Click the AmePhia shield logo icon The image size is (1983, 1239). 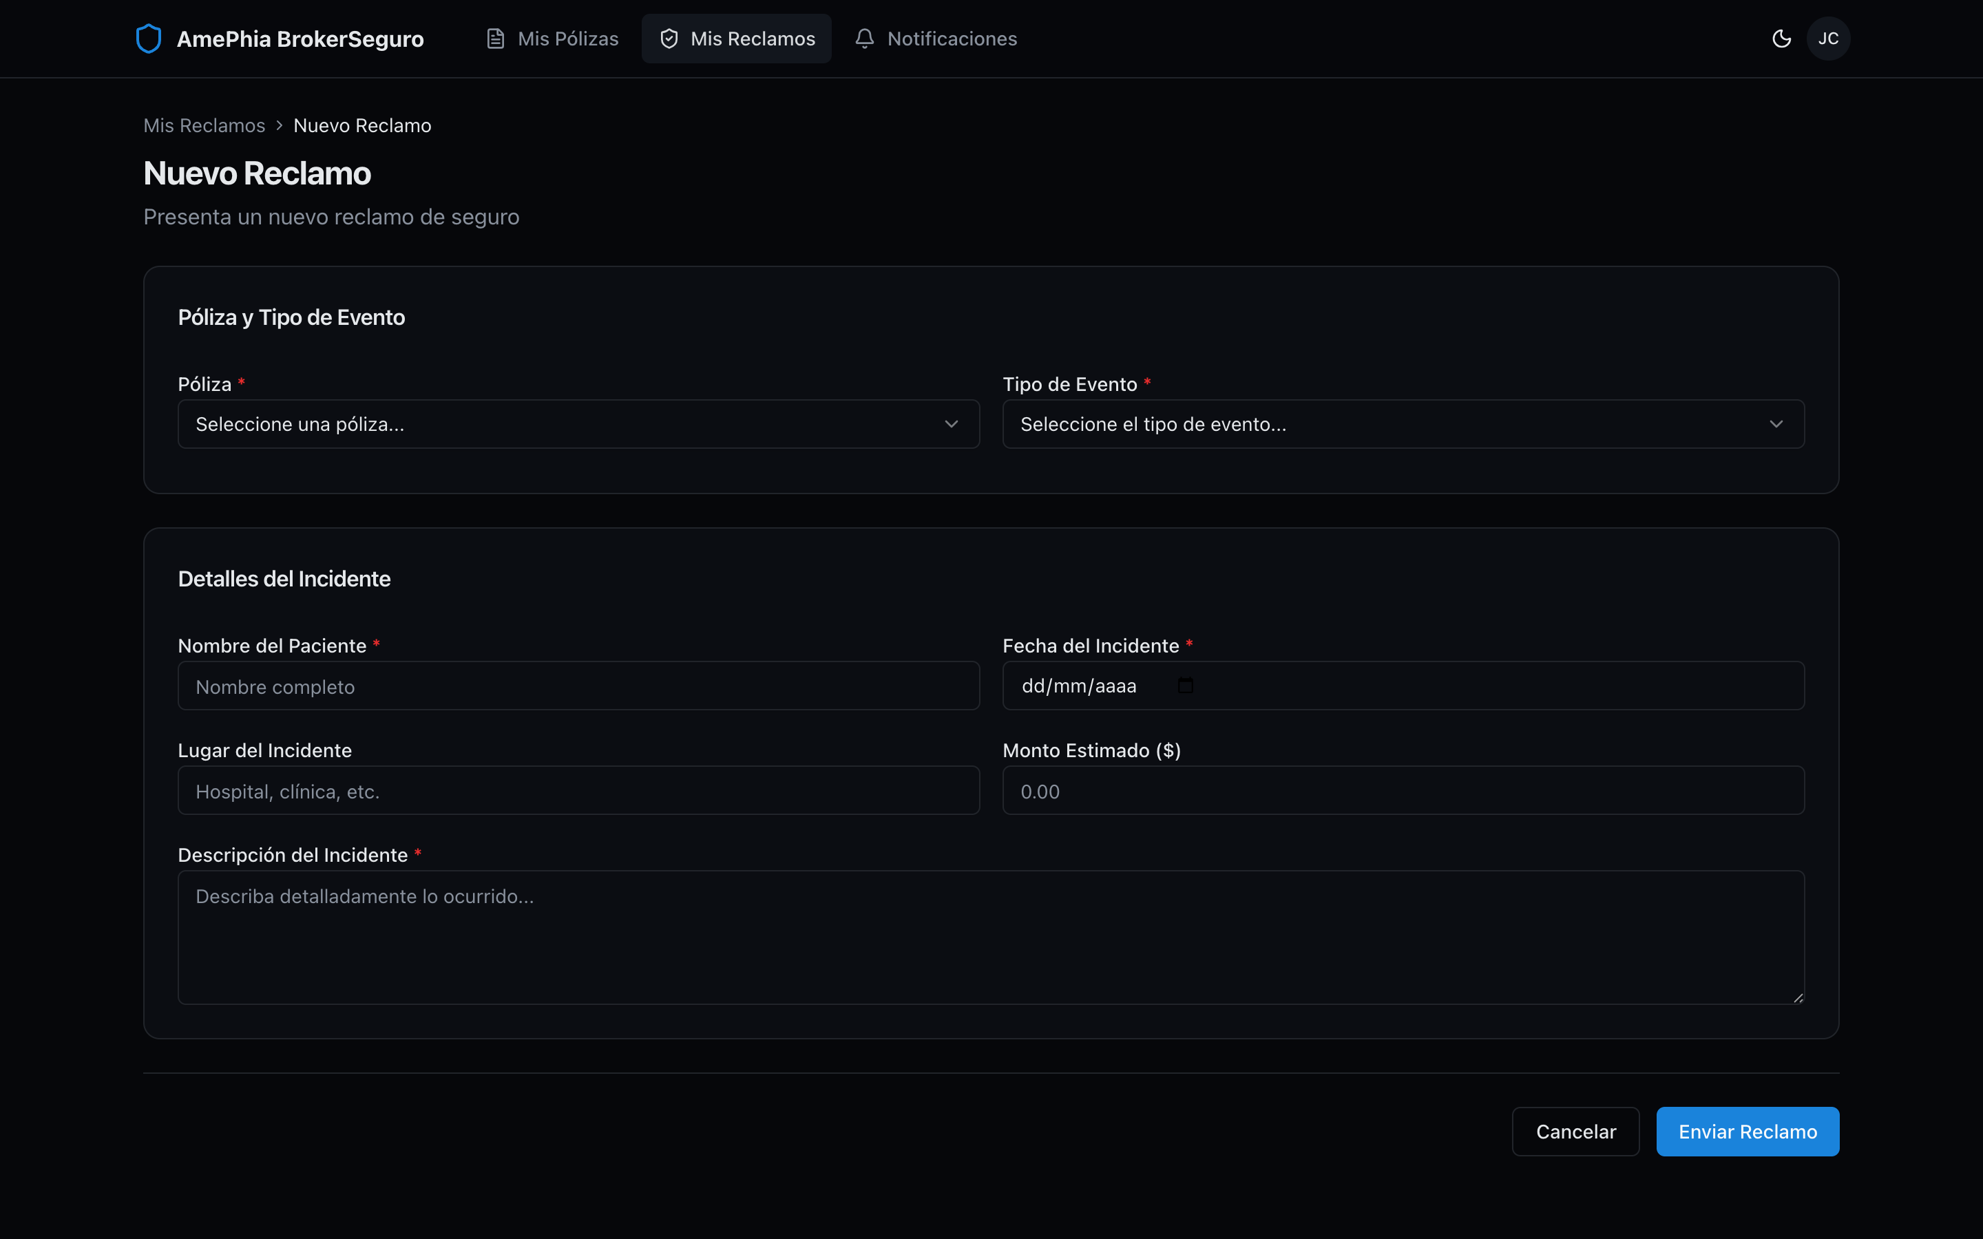148,39
